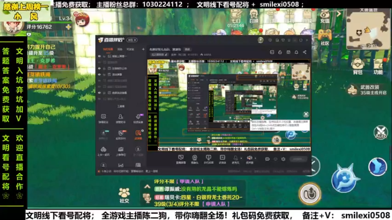Show the hidden second source layer

(99, 62)
